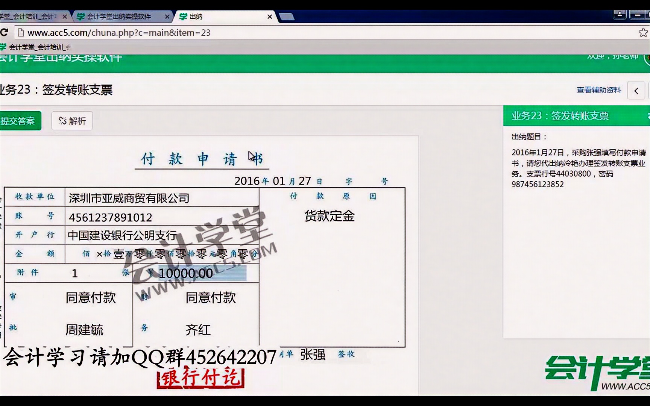Click the 业务23 side panel header
The width and height of the screenshot is (650, 406).
tap(576, 115)
